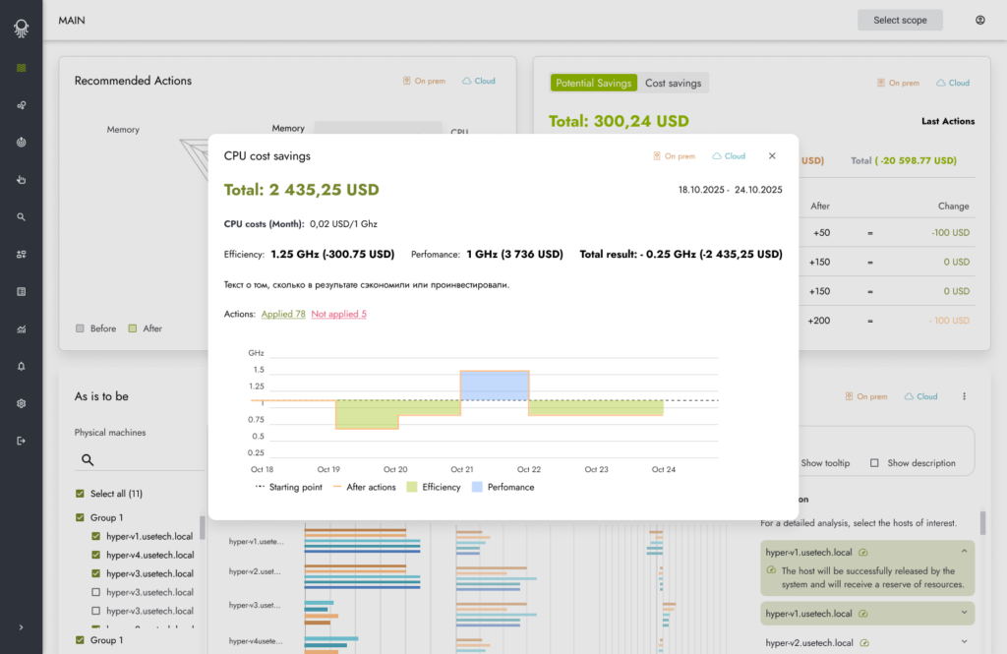
Task: Toggle Select all (11) checkbox
Action: [80, 494]
